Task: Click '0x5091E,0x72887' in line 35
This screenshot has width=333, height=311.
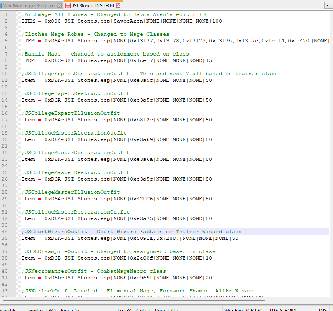Action: (x=155, y=238)
